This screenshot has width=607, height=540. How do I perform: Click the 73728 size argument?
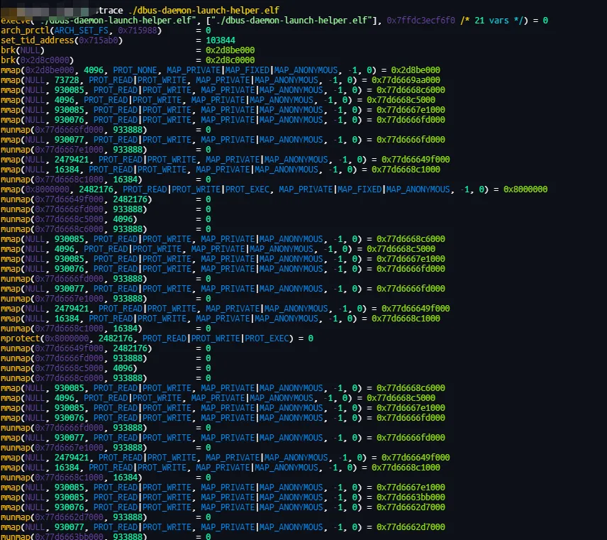(67, 80)
